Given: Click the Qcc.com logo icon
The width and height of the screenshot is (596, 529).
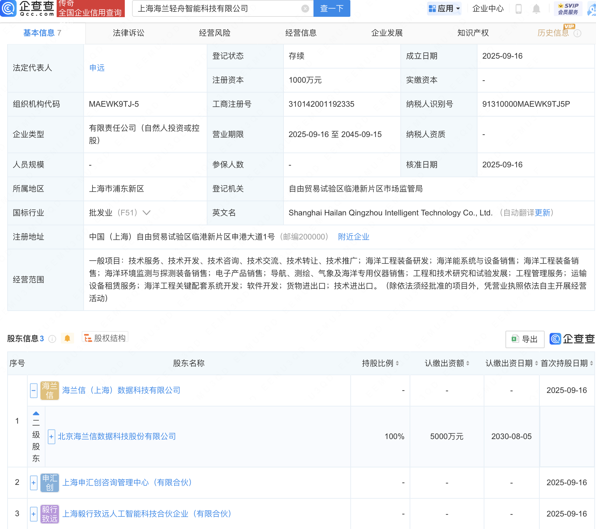Looking at the screenshot, I should [x=8, y=8].
